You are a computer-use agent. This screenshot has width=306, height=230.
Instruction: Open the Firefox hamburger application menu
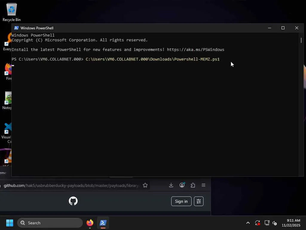[x=203, y=185]
